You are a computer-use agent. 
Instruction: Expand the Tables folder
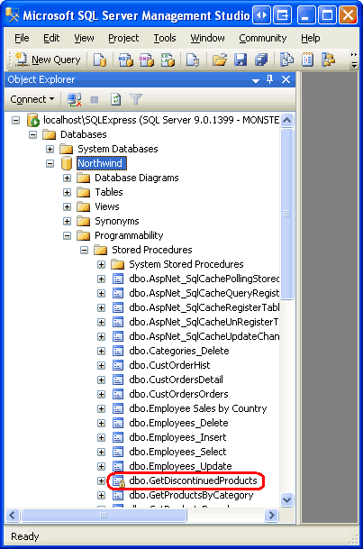click(x=68, y=193)
